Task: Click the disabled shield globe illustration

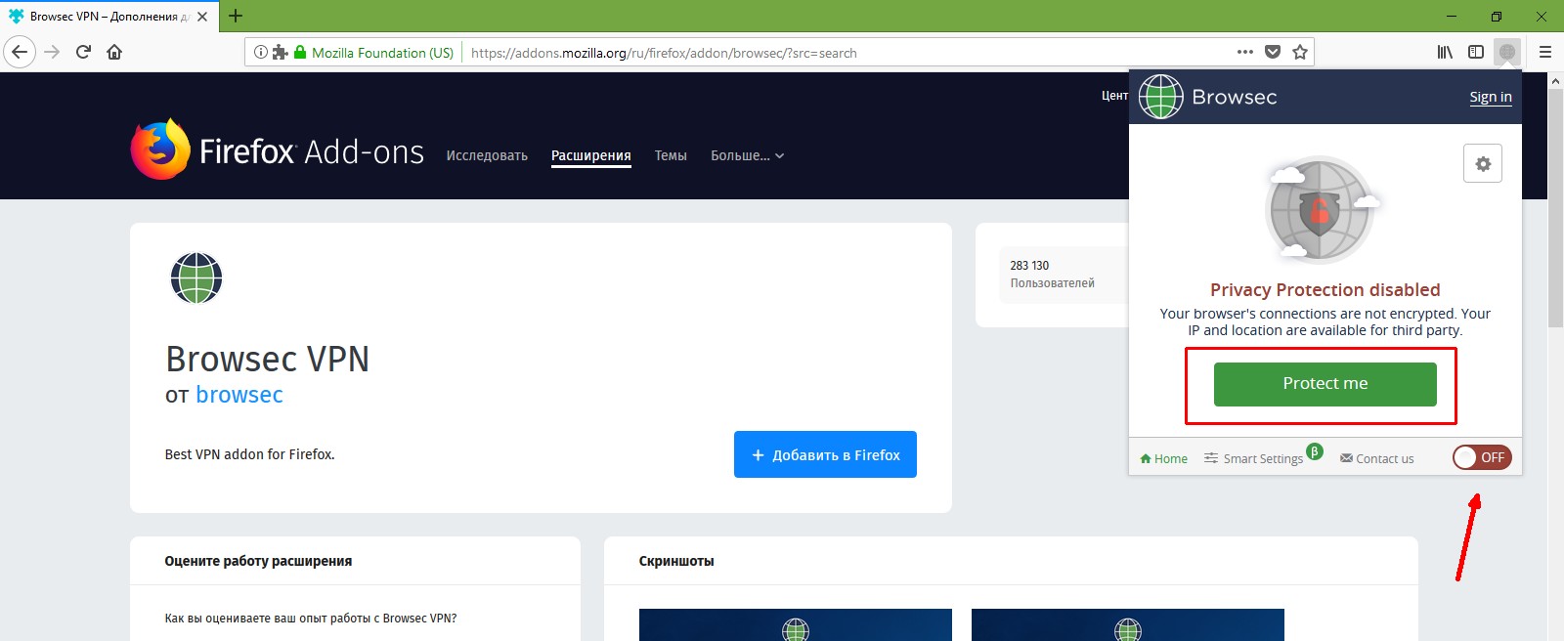Action: [1322, 209]
